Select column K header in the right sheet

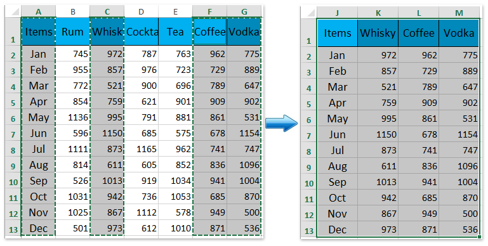(378, 13)
